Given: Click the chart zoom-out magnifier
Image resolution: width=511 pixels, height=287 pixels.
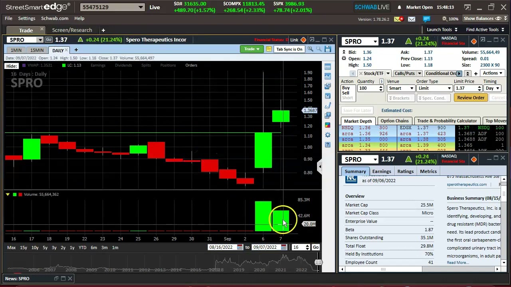Looking at the screenshot, I should (x=319, y=49).
